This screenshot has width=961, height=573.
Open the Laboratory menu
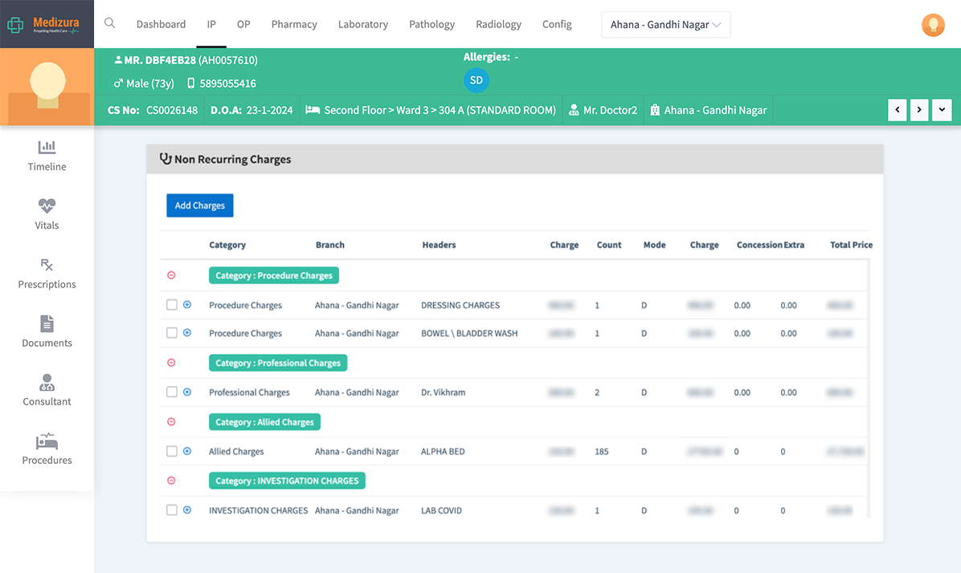tap(363, 25)
